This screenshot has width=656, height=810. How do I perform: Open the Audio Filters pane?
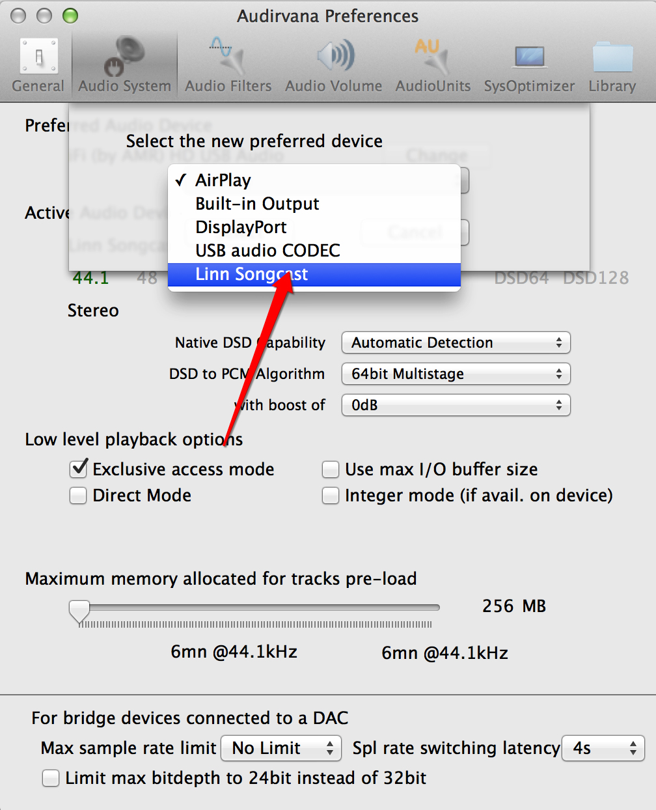pos(228,66)
